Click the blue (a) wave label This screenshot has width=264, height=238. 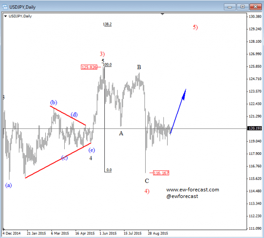9,185
